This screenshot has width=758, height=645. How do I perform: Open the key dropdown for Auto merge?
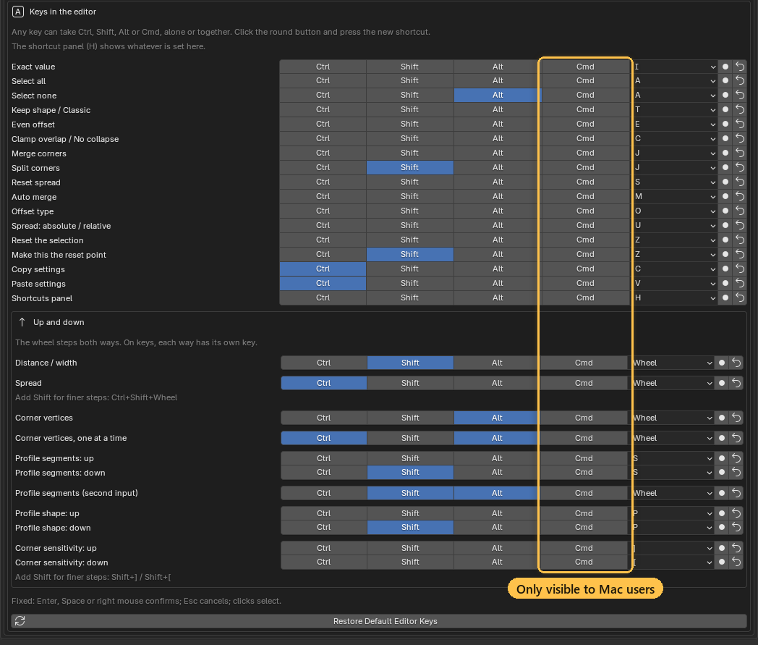[675, 196]
